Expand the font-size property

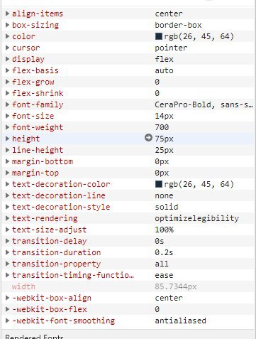(7, 116)
